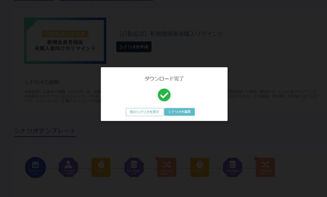Click the 他のシナリオを探す button

tap(144, 112)
